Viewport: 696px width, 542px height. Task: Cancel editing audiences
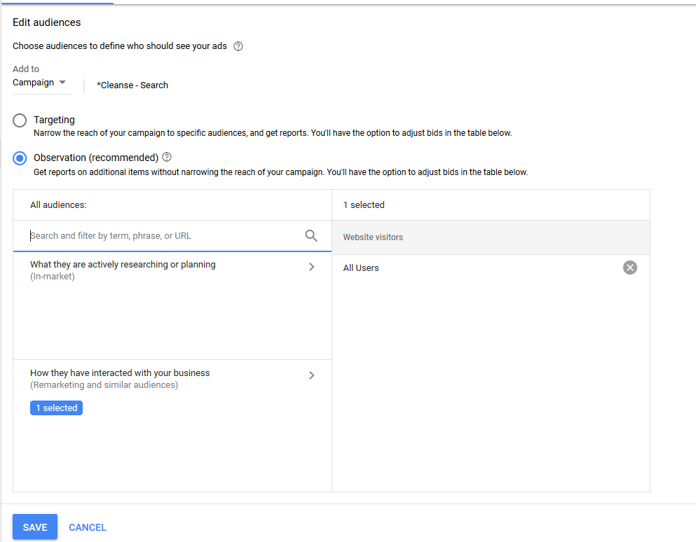coord(88,527)
